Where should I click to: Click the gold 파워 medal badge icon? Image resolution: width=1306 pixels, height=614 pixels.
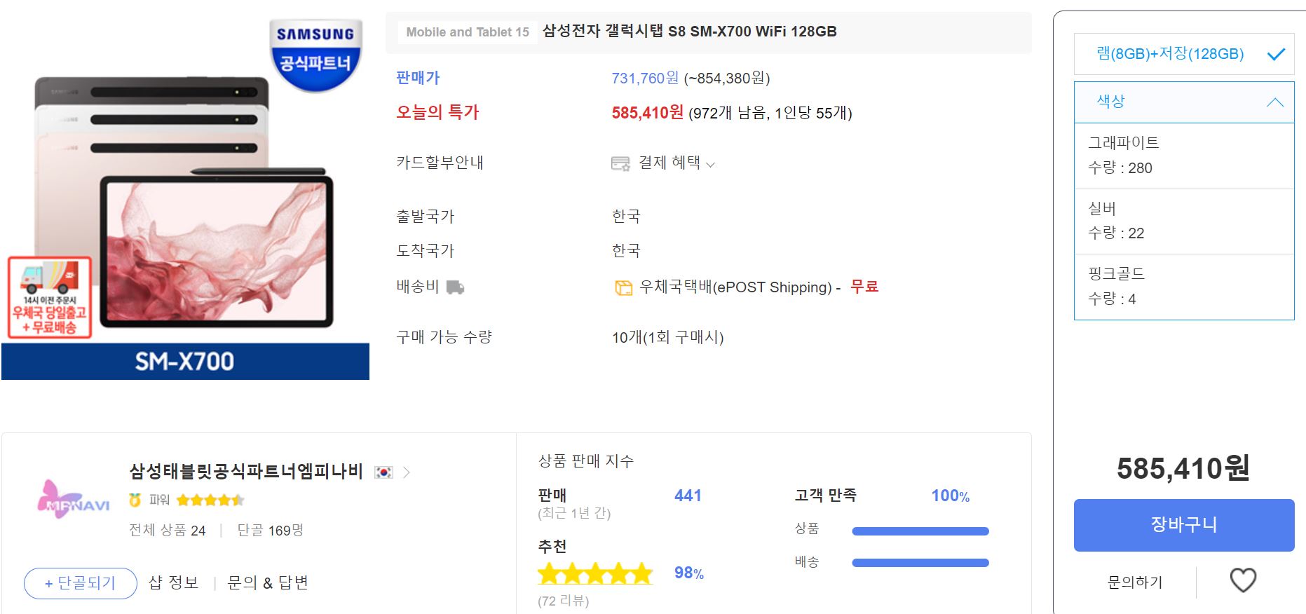coord(135,500)
